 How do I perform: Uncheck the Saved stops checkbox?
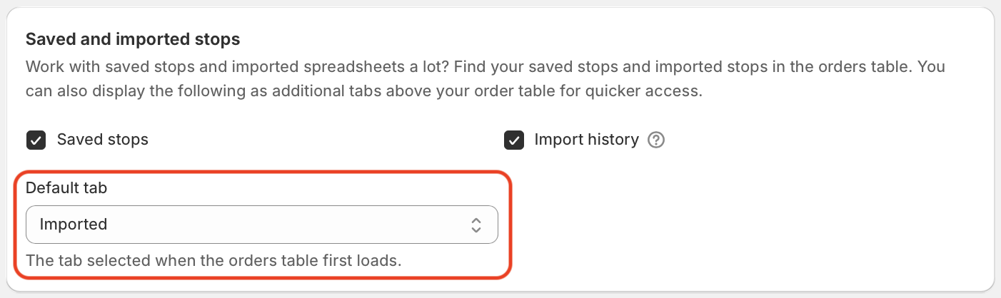[36, 140]
